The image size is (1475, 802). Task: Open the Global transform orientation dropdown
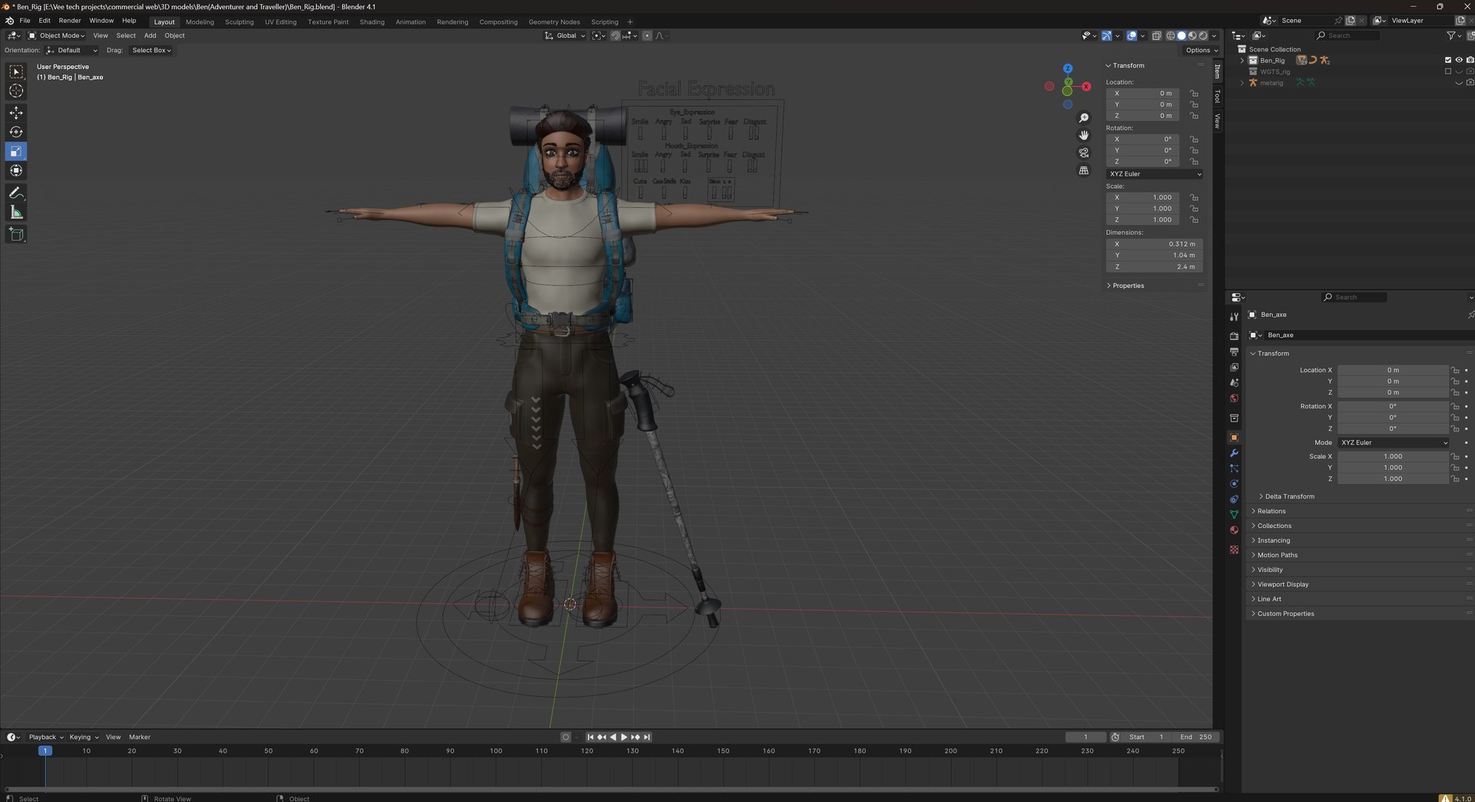(565, 35)
